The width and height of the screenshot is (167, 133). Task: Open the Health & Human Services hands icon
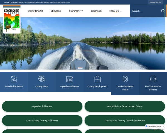coord(153,79)
